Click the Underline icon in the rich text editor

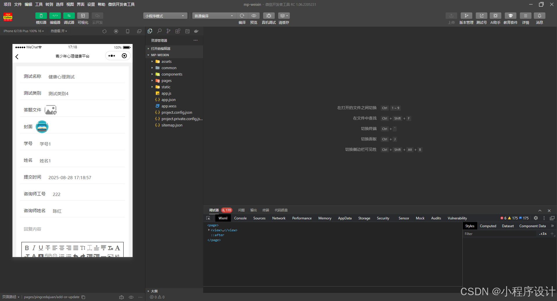[x=41, y=248]
